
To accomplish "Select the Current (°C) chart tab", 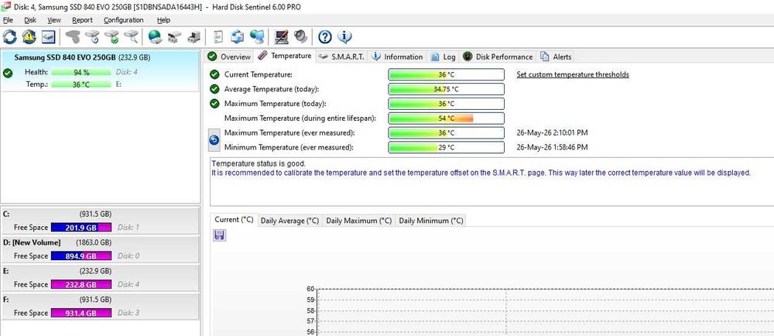I will pos(234,220).
